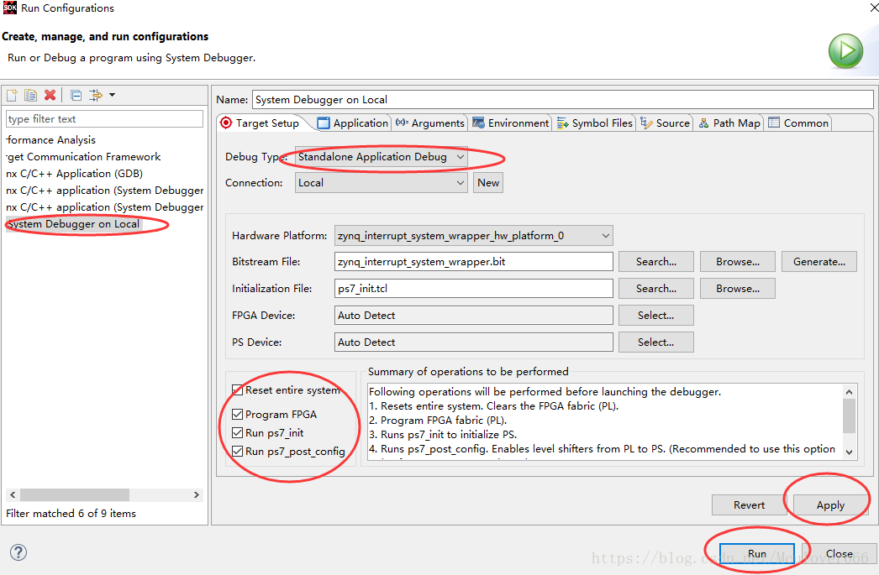Open the Hardware Platform dropdown

coord(473,236)
